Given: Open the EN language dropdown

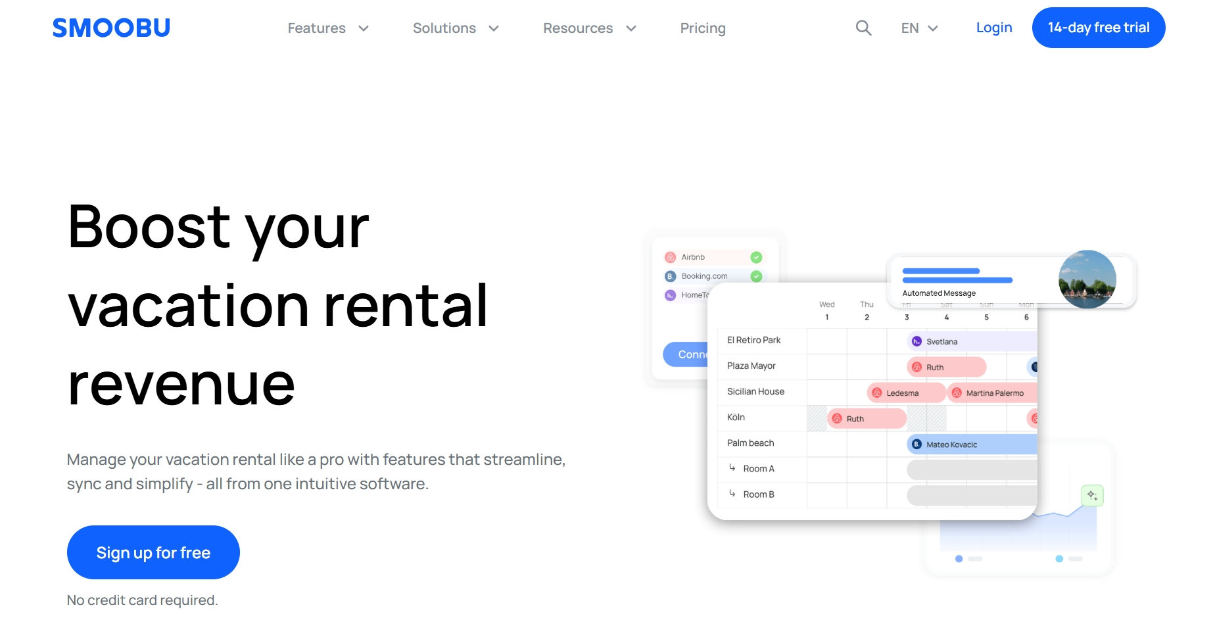Looking at the screenshot, I should (x=919, y=28).
